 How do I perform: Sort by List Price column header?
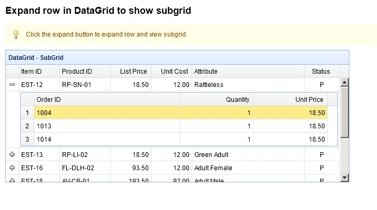click(131, 71)
